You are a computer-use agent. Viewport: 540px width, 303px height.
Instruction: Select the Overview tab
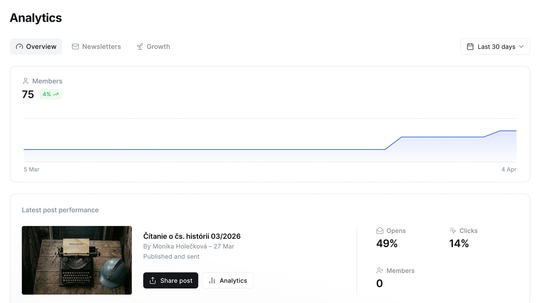point(36,47)
